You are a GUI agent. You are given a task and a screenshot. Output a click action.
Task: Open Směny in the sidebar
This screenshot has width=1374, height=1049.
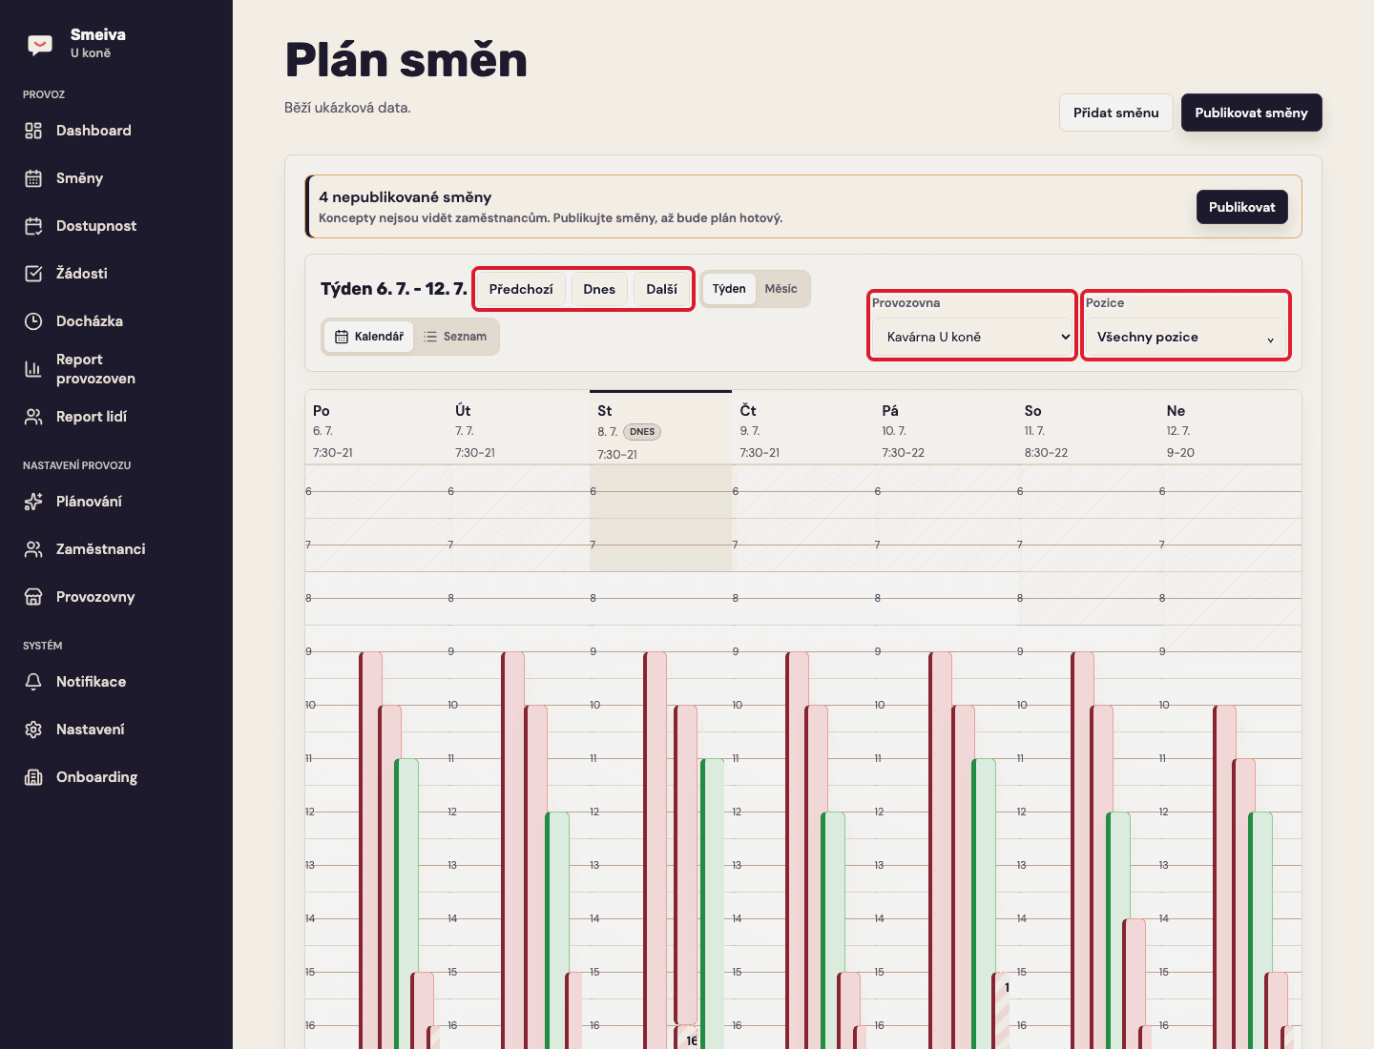(x=116, y=178)
